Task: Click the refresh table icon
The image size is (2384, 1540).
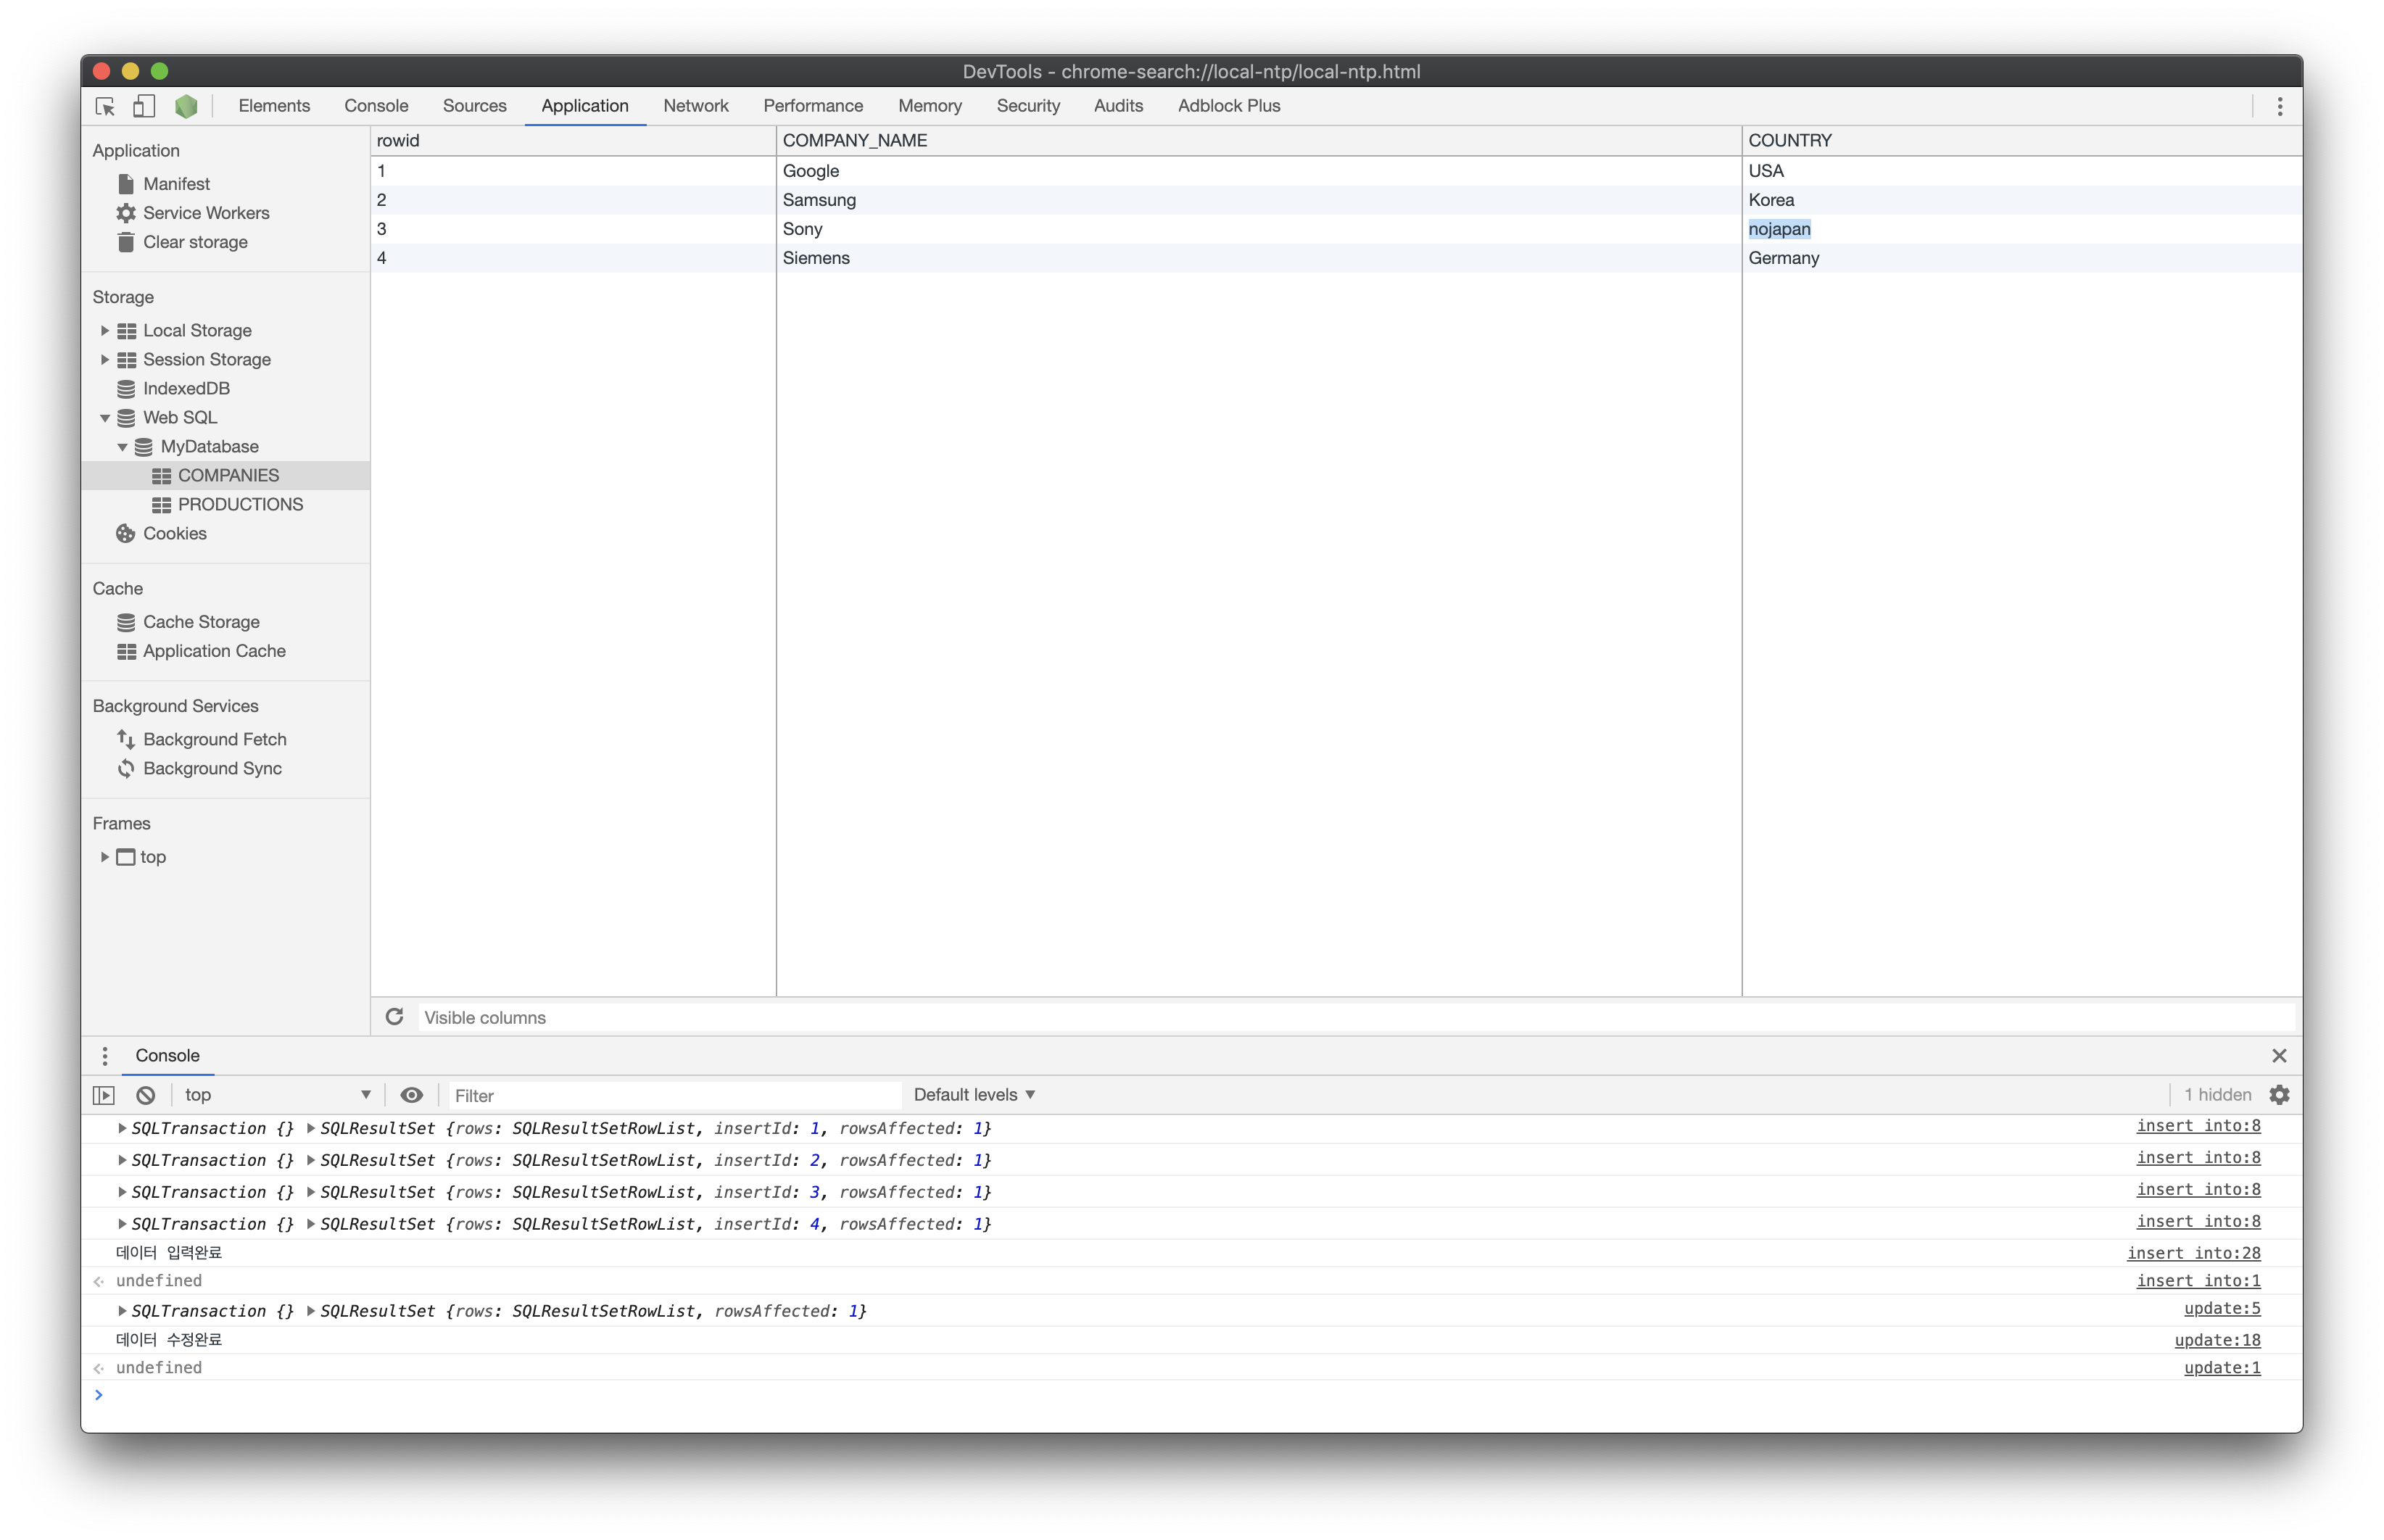Action: [x=395, y=1017]
